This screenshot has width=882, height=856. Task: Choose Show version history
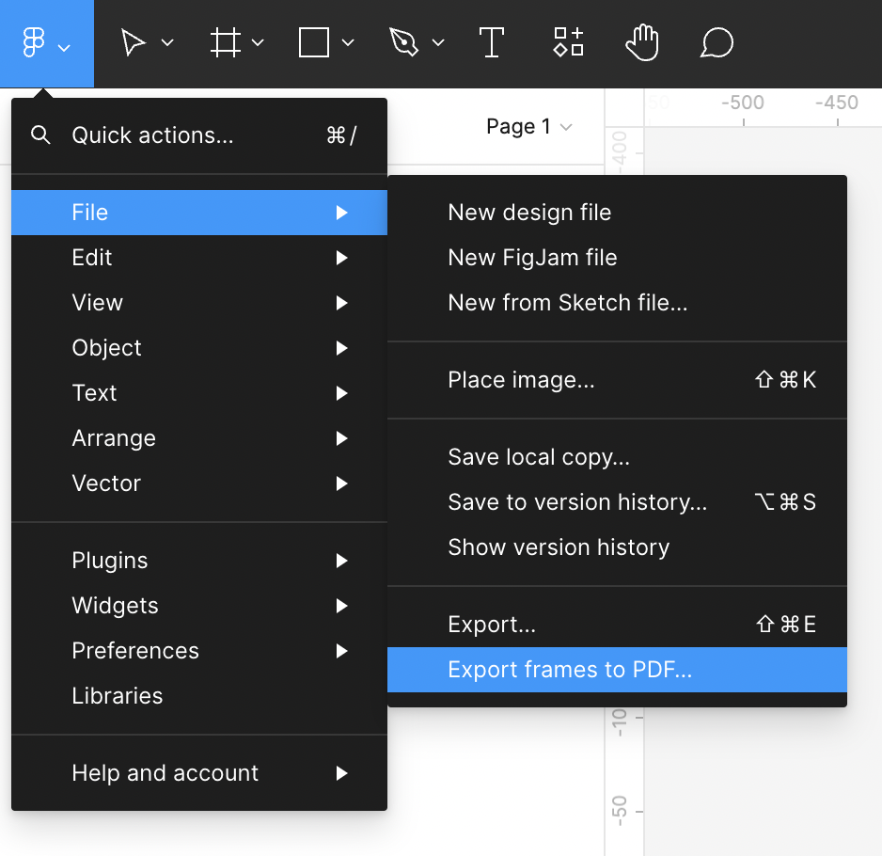pos(617,547)
